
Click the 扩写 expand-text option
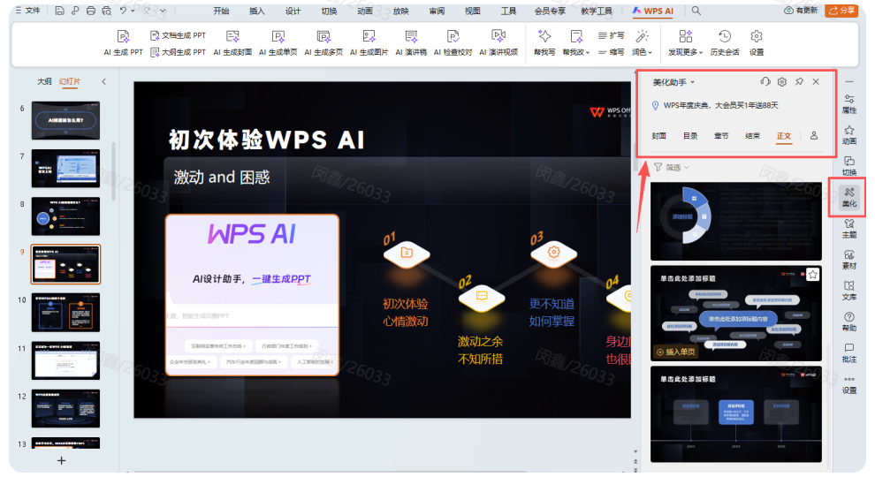(611, 35)
